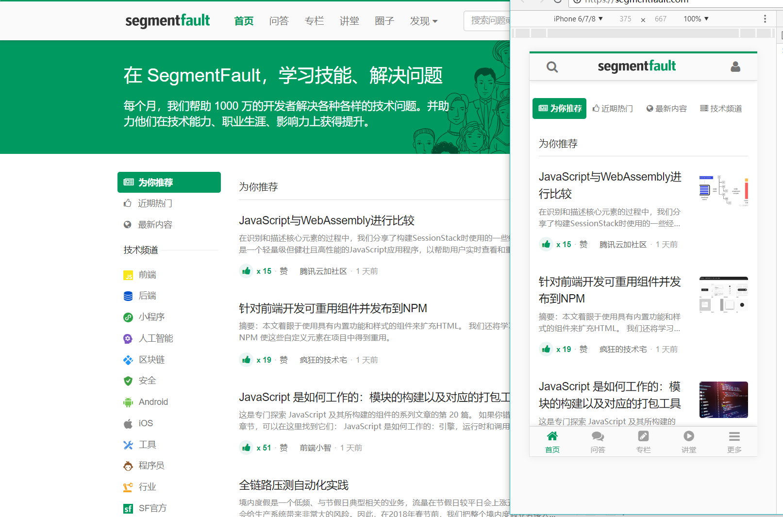The image size is (783, 517).
Task: Expand the 发现 dropdown in top navigation
Action: pyautogui.click(x=424, y=21)
